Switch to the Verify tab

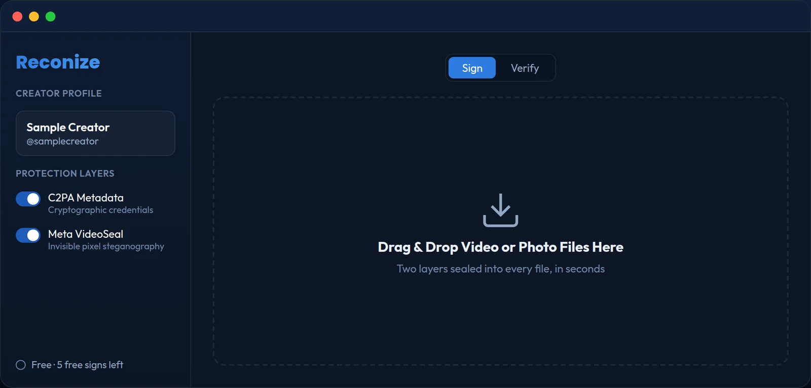525,68
